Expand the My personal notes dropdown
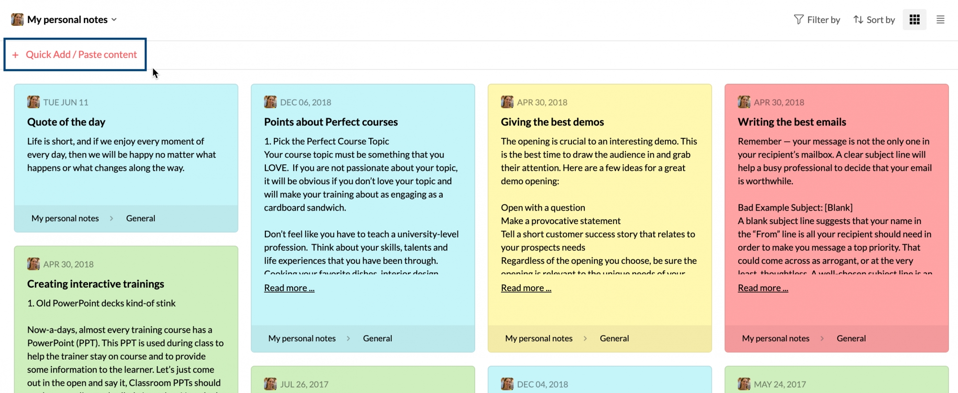Screen dimensions: 958x393 [x=114, y=20]
